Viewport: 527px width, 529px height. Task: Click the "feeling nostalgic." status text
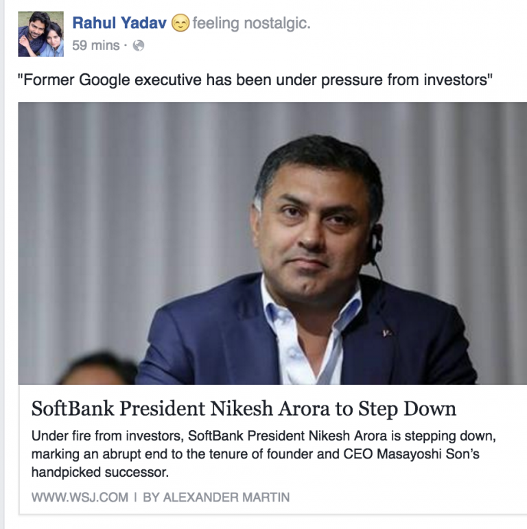(251, 23)
